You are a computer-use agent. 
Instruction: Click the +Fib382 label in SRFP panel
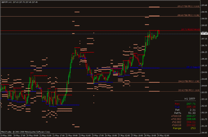tap(176, 119)
